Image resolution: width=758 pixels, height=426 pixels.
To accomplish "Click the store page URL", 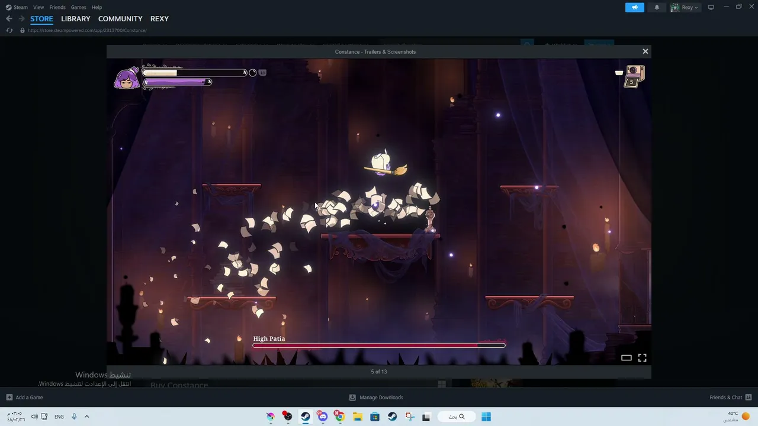I will (x=87, y=30).
